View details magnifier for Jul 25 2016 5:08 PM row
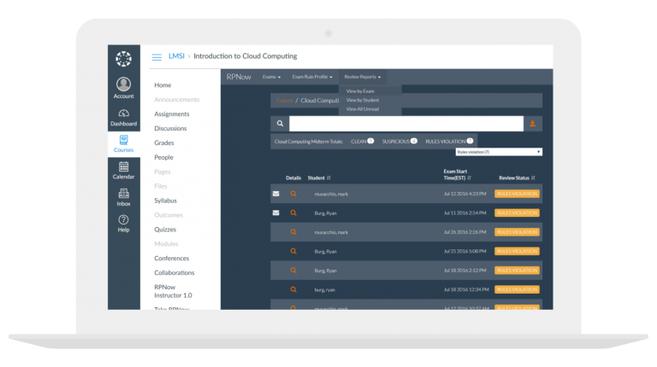This screenshot has width=657, height=367. [293, 251]
